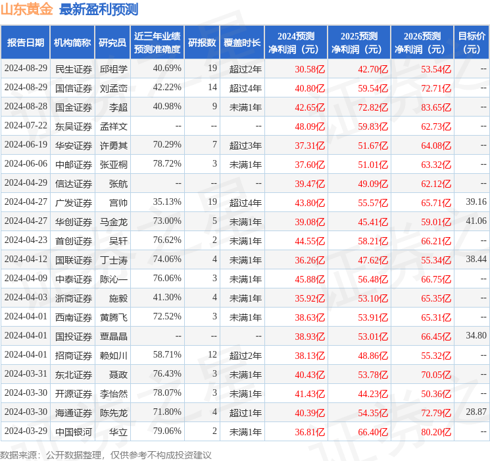Select the 国联证券 institution cell

pos(74,260)
